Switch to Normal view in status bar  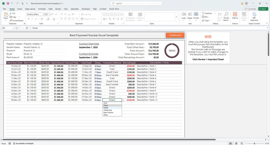tap(231, 143)
